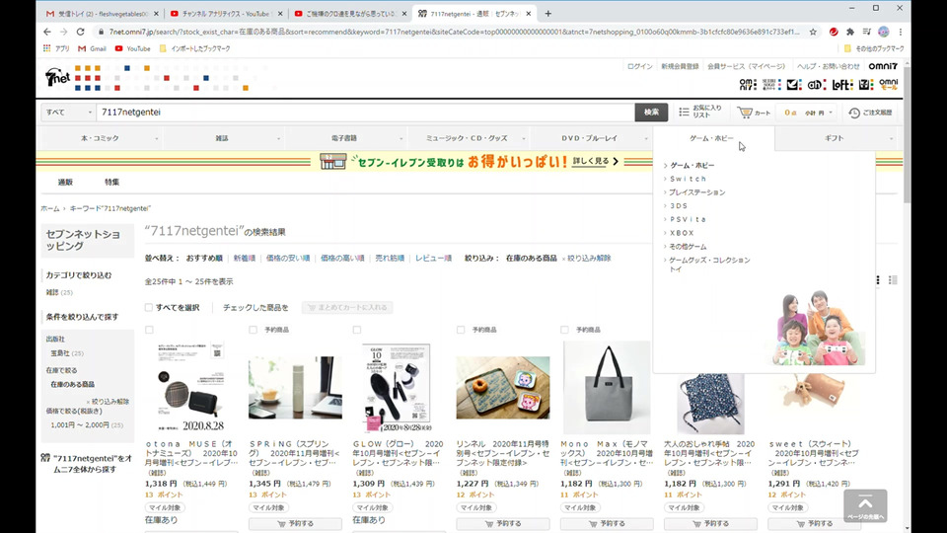Image resolution: width=947 pixels, height=533 pixels.
Task: Click the browser back arrow
Action: coord(47,32)
